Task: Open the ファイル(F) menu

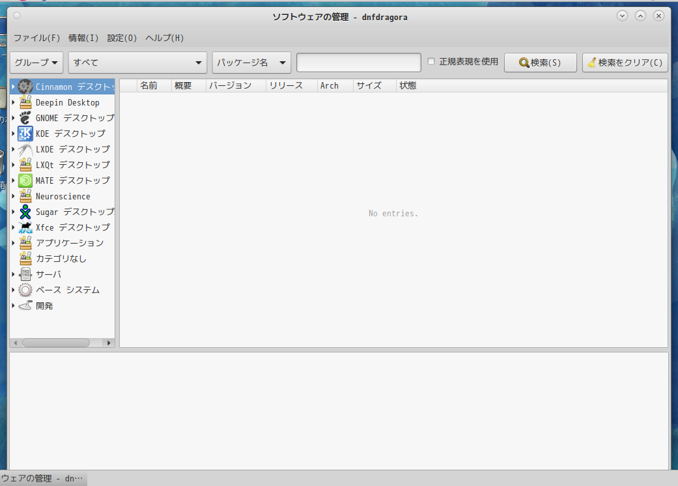Action: coord(36,38)
